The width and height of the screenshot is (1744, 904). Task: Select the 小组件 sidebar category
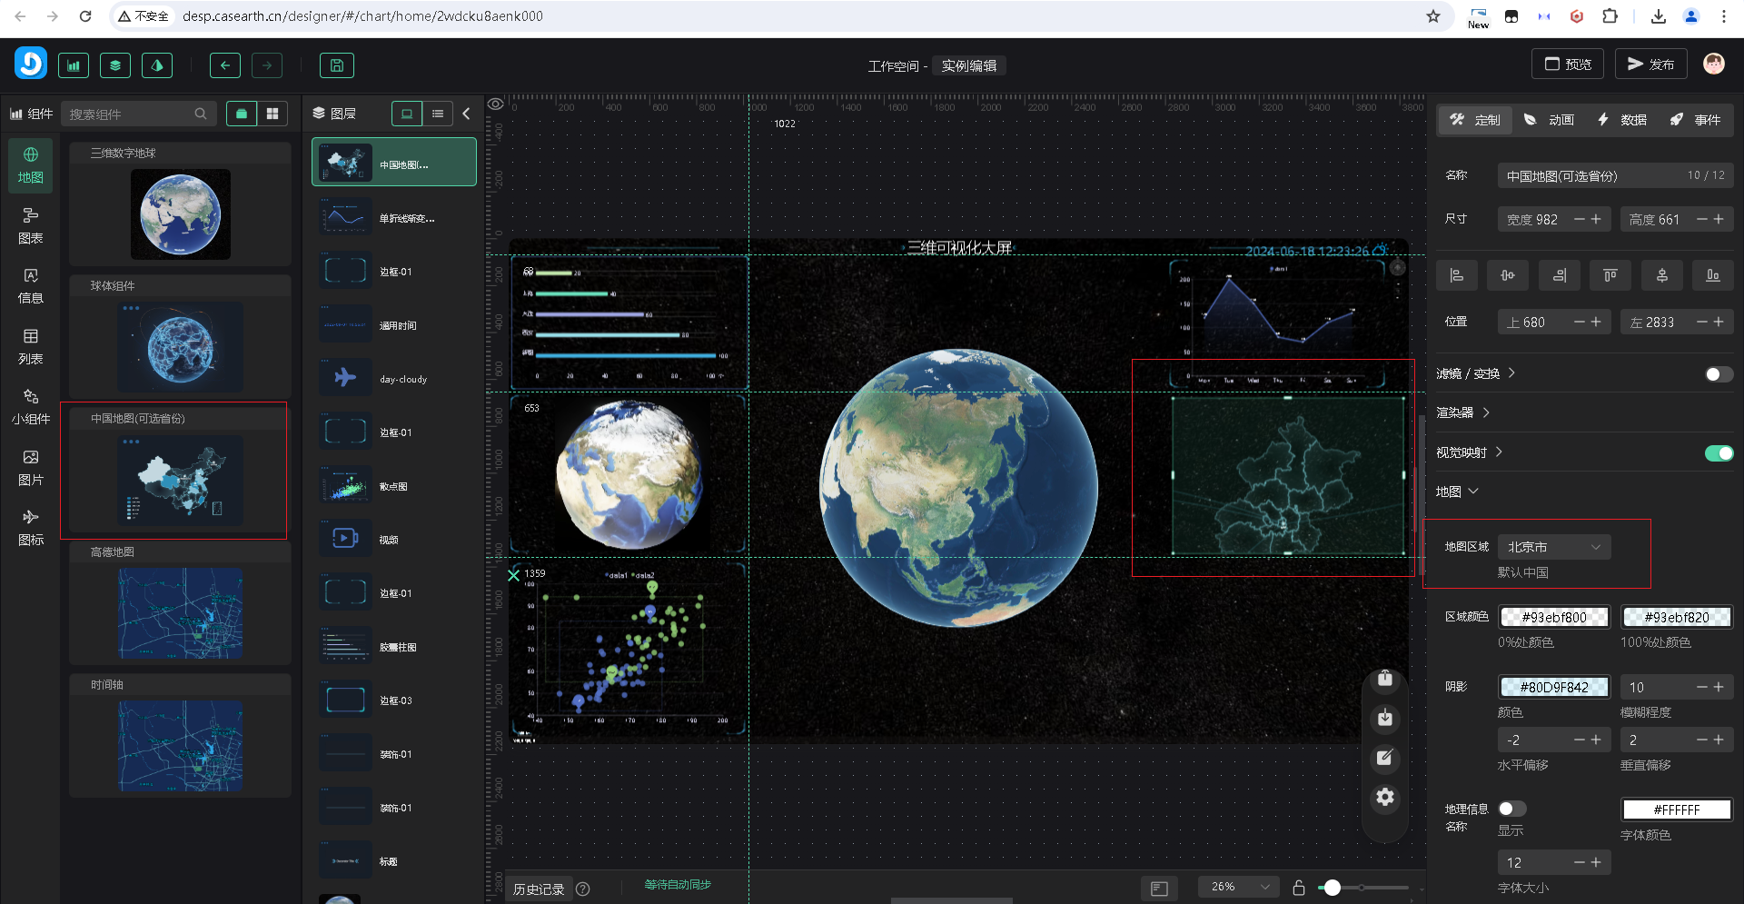[30, 407]
